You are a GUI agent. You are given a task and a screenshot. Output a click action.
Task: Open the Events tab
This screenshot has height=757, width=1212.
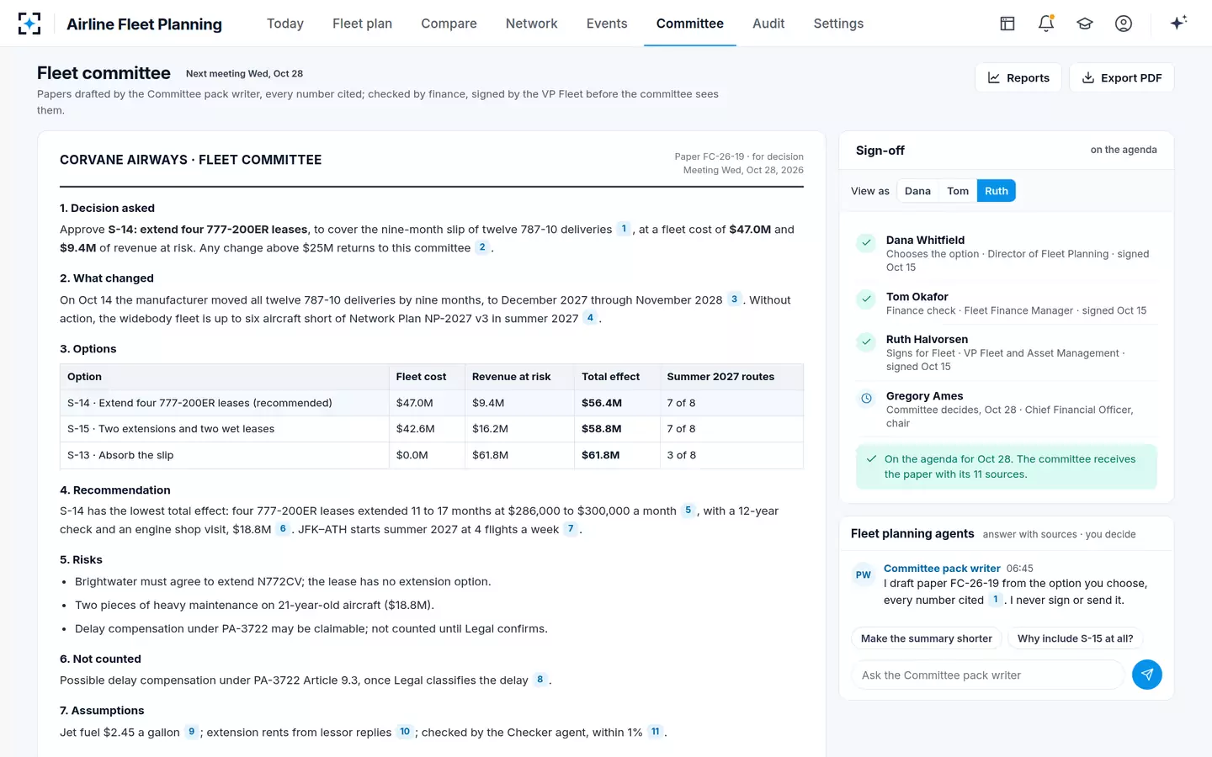[607, 24]
